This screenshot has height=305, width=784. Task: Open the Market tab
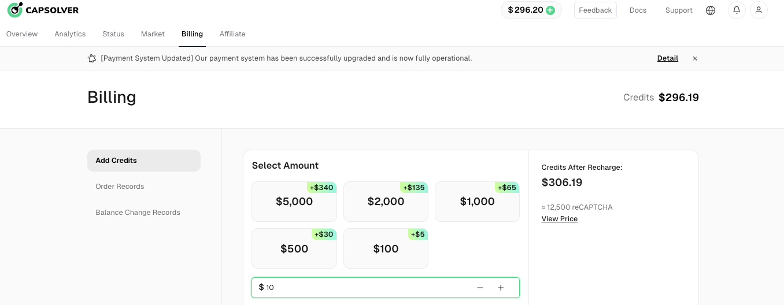[x=153, y=34]
